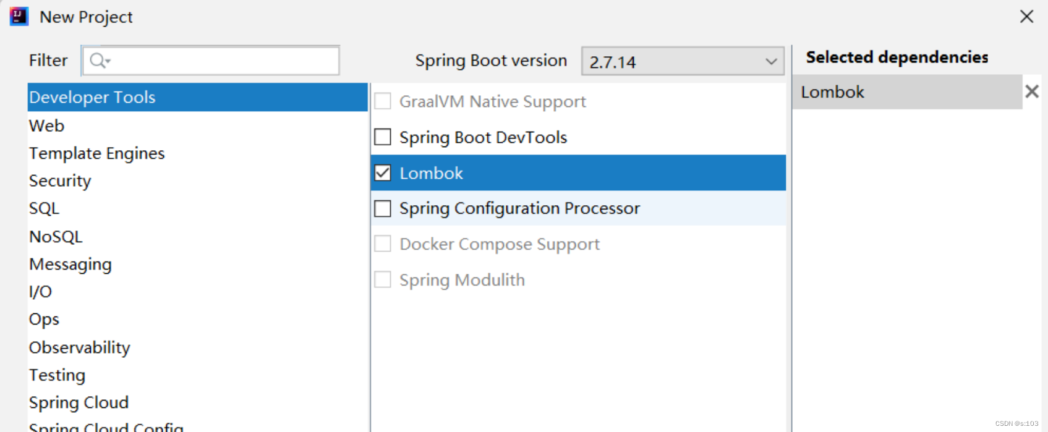Choose the Ops category

(197, 320)
